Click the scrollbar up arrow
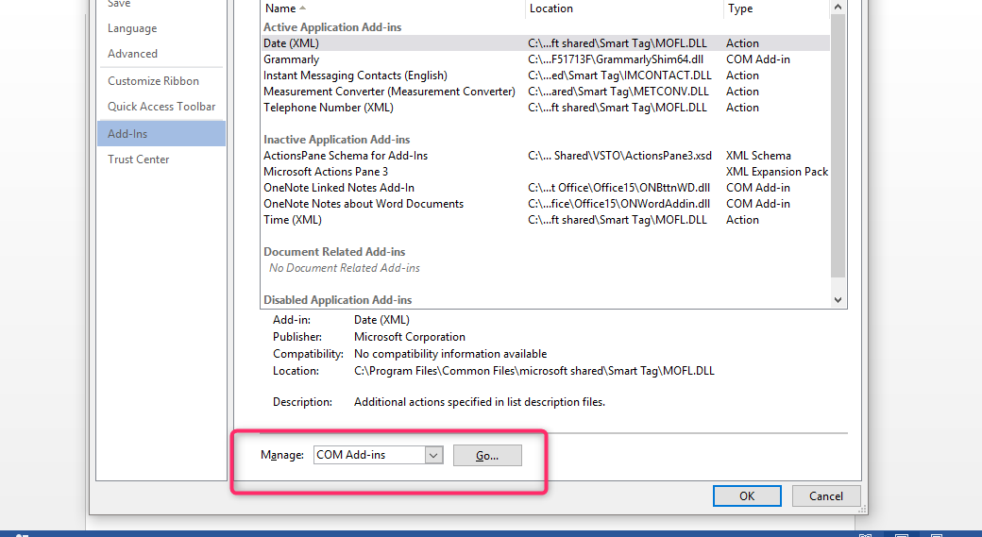Screen dimensions: 982x537 tap(838, 7)
